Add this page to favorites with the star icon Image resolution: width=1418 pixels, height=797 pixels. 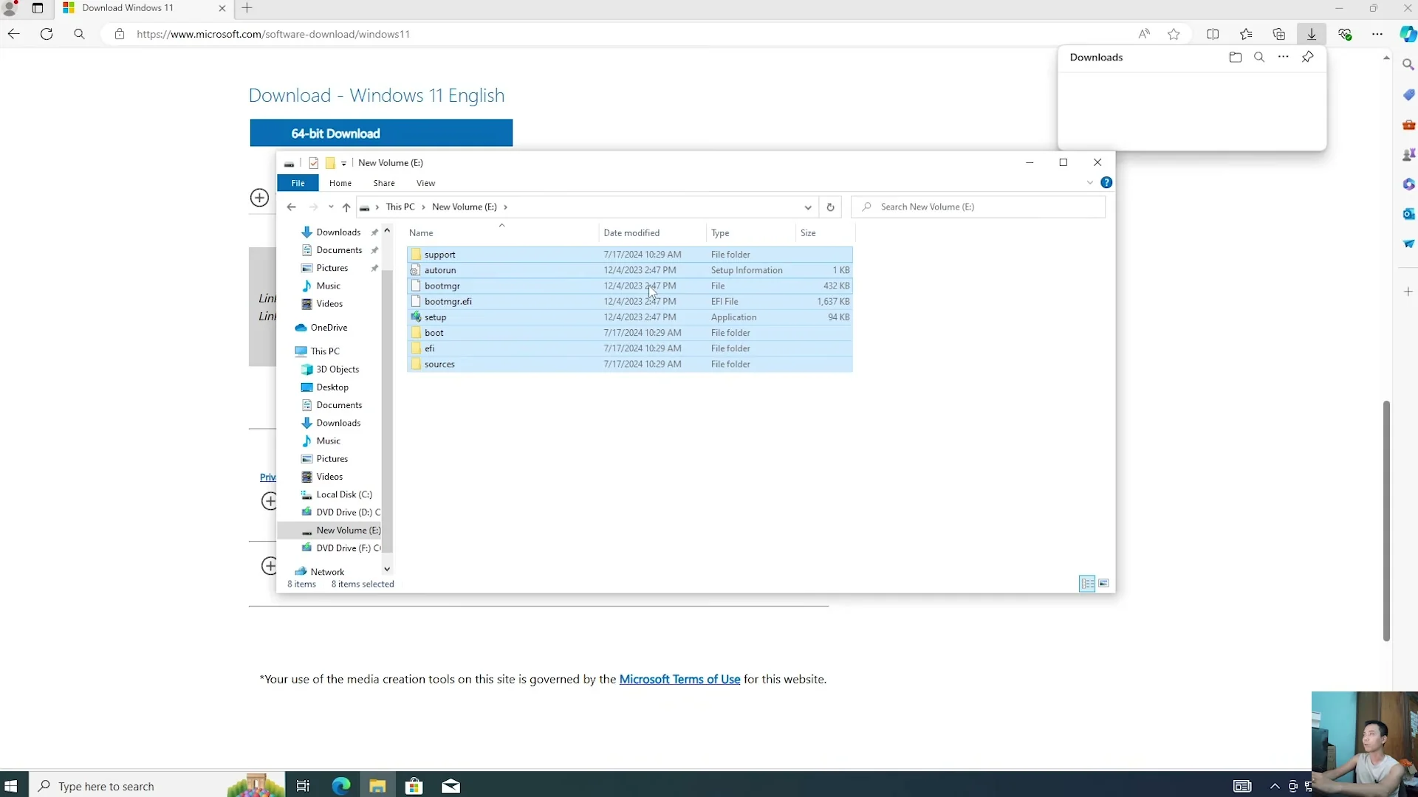tap(1174, 34)
